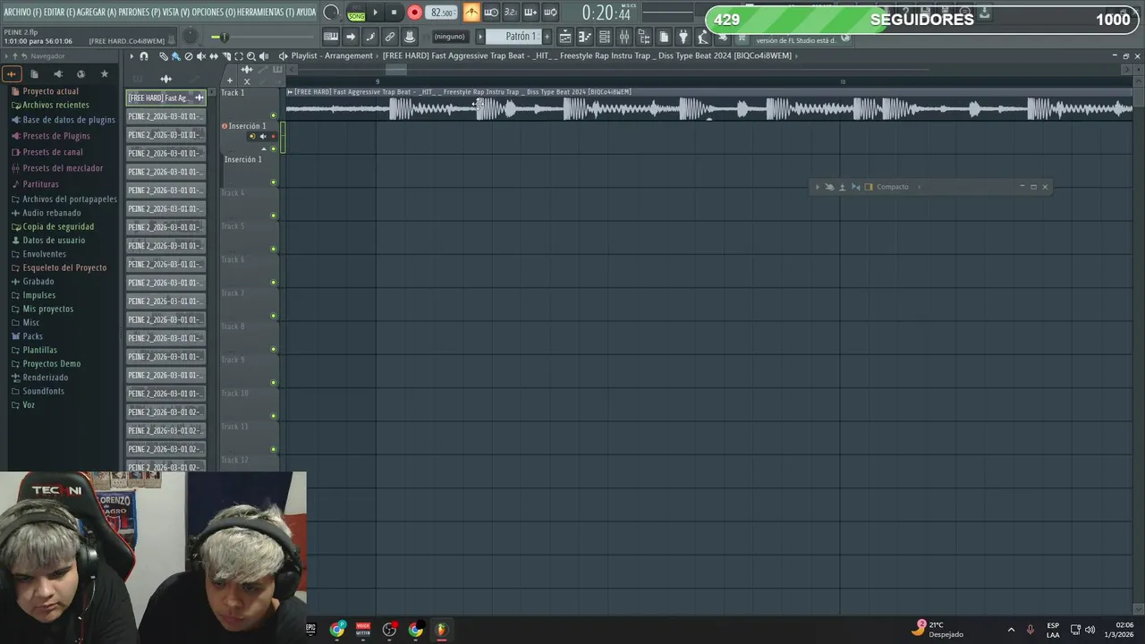Toggle overdub/blend recording icon
1145x644 pixels.
click(530, 13)
